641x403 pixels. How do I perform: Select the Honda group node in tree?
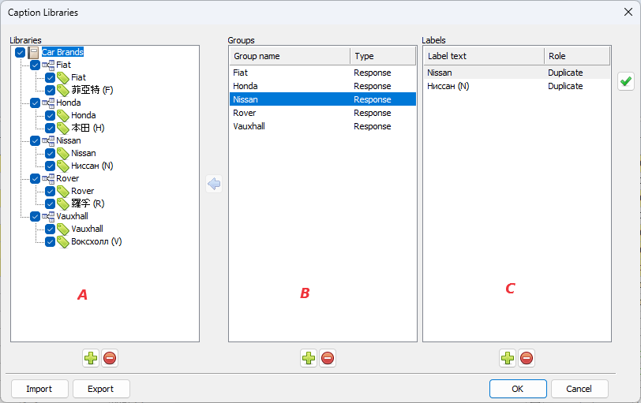(68, 103)
